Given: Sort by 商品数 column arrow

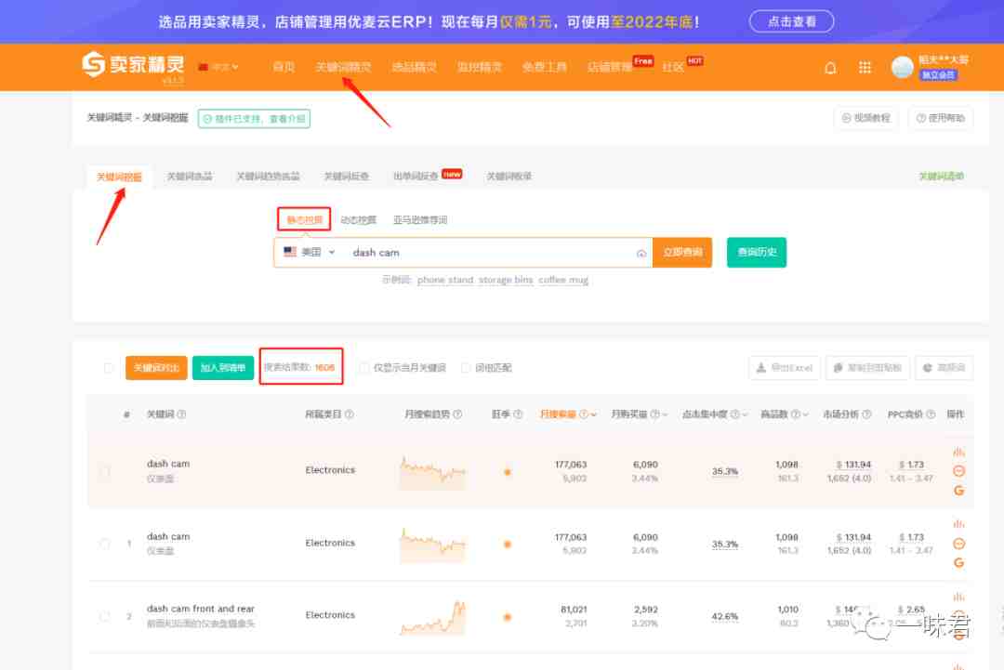Looking at the screenshot, I should coord(805,414).
